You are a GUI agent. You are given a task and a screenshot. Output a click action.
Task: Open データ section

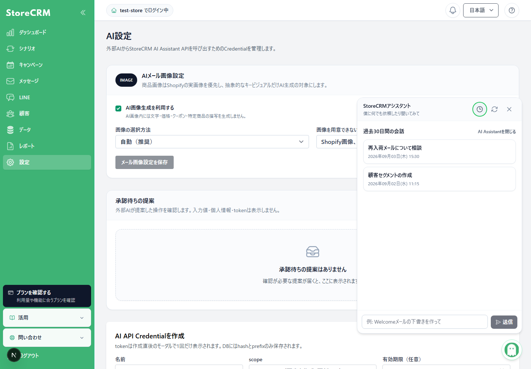[x=47, y=130]
